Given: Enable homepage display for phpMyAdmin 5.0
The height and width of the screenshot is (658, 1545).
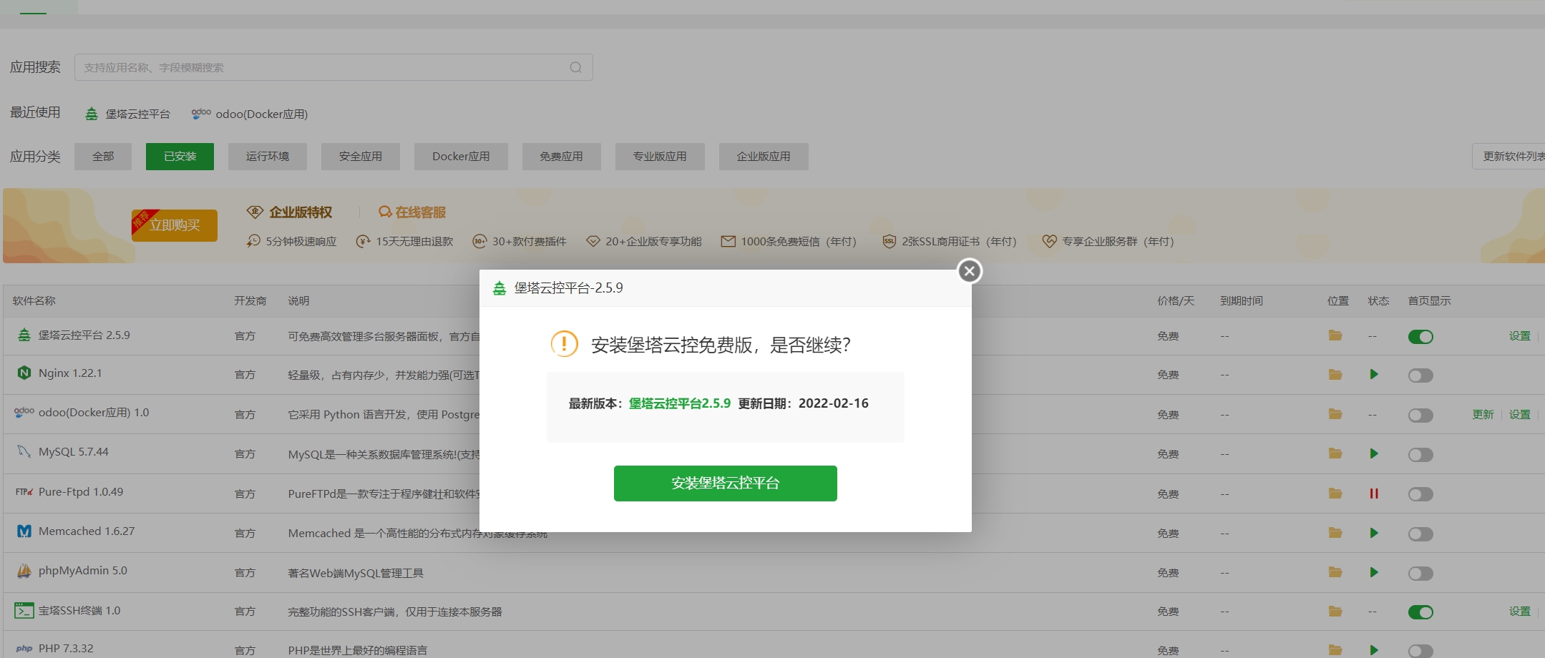Looking at the screenshot, I should 1420,574.
